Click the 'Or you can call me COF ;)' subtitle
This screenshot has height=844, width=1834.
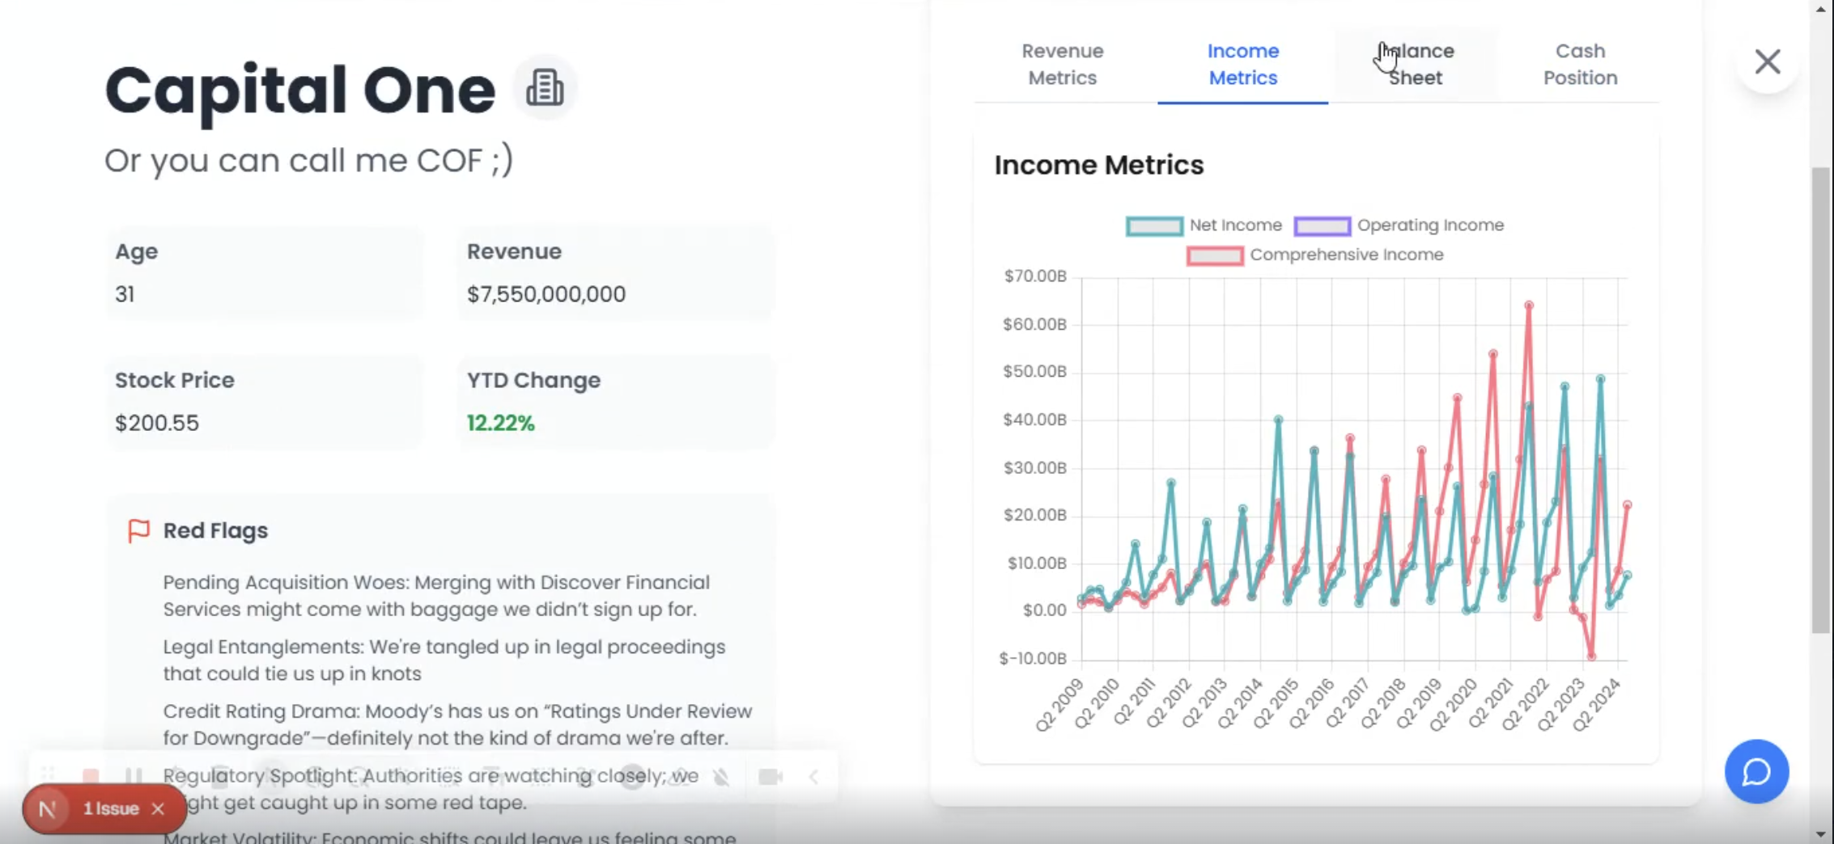coord(308,160)
